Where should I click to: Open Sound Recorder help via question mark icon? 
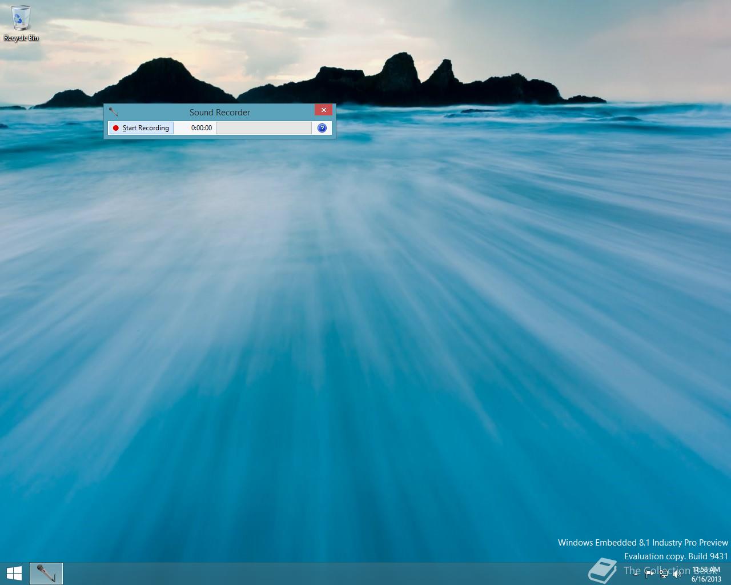[x=322, y=128]
